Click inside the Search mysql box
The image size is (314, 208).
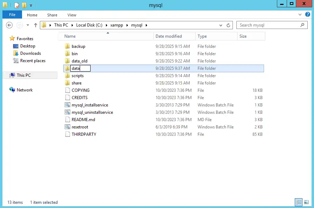point(266,25)
